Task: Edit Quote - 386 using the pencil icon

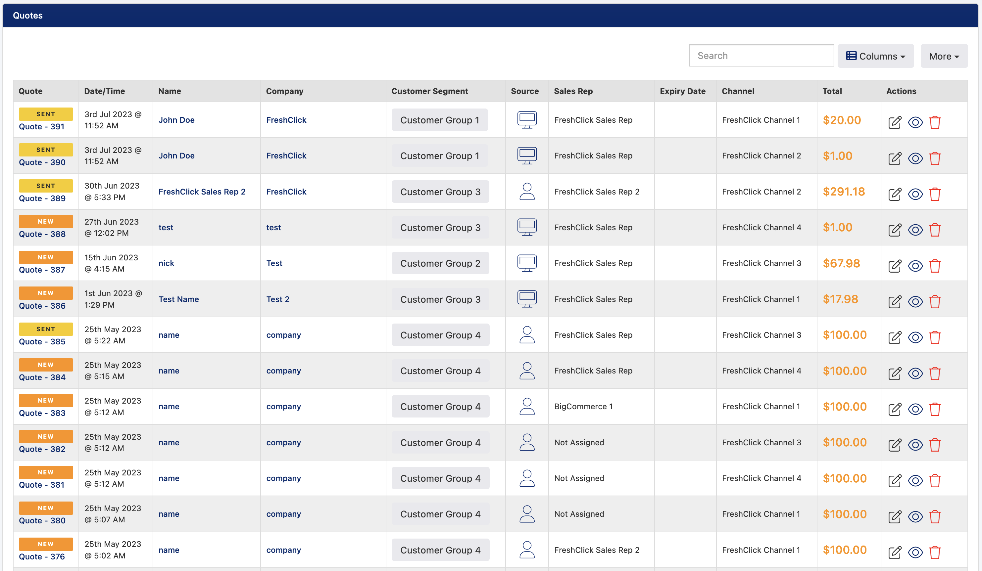Action: point(895,301)
